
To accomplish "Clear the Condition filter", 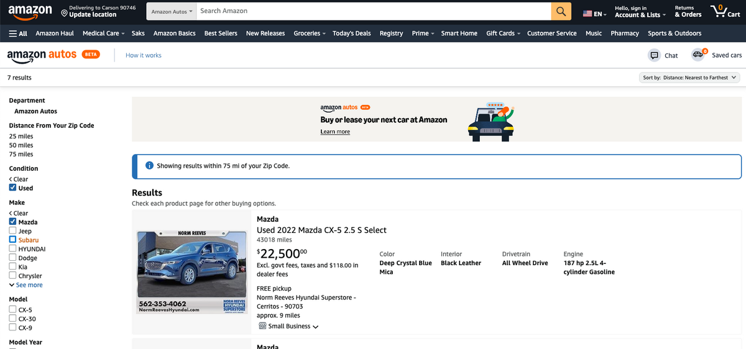I will point(19,179).
